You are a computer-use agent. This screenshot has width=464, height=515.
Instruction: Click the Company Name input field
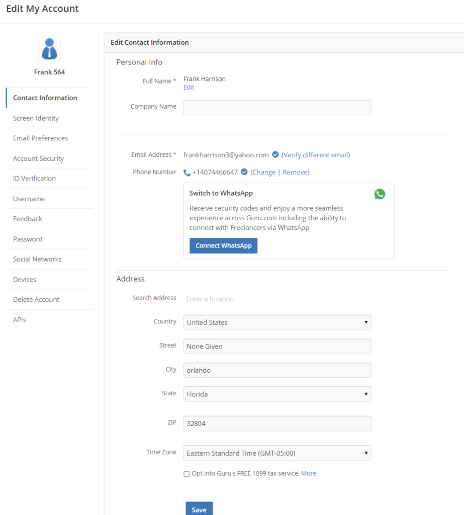pyautogui.click(x=277, y=108)
